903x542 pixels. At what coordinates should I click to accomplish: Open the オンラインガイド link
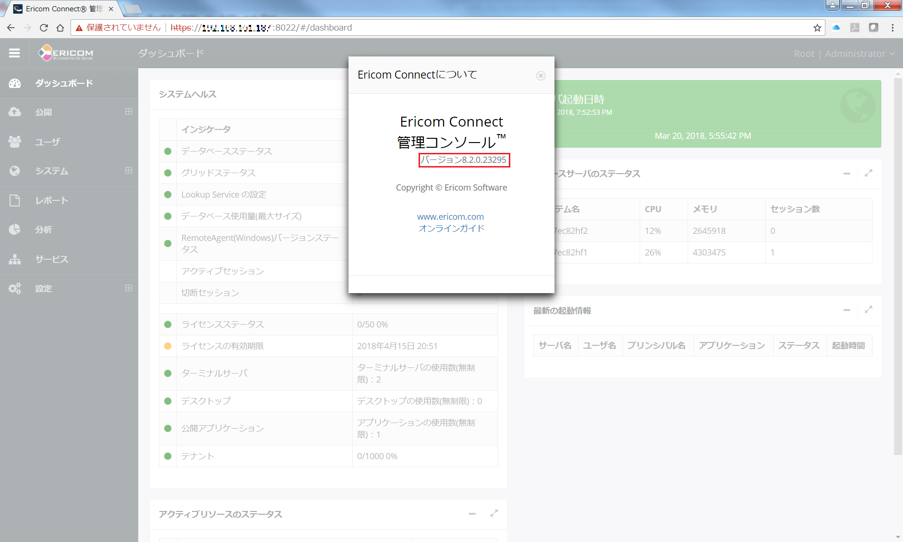(x=451, y=229)
